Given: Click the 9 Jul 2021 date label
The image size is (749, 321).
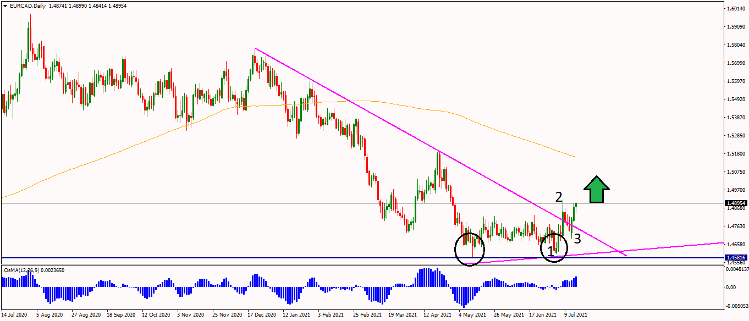Looking at the screenshot, I should [575, 316].
